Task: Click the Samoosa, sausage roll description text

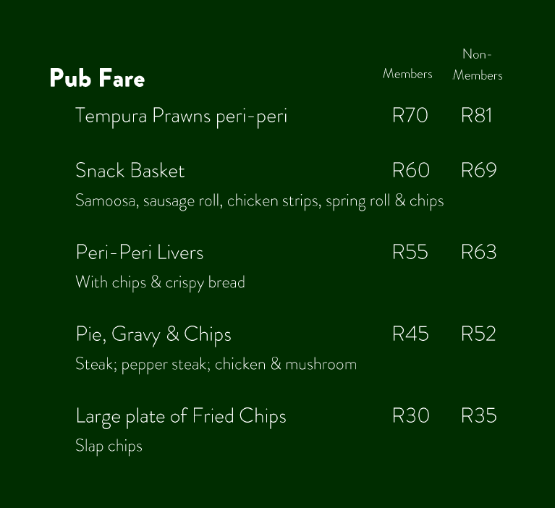Action: (259, 200)
